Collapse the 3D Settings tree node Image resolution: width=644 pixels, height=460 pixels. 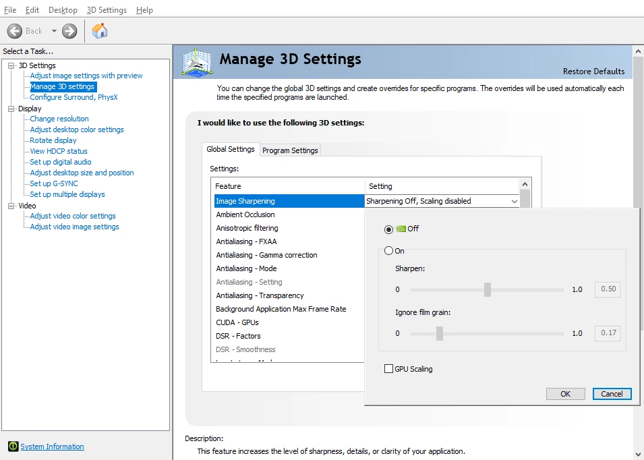coord(11,65)
